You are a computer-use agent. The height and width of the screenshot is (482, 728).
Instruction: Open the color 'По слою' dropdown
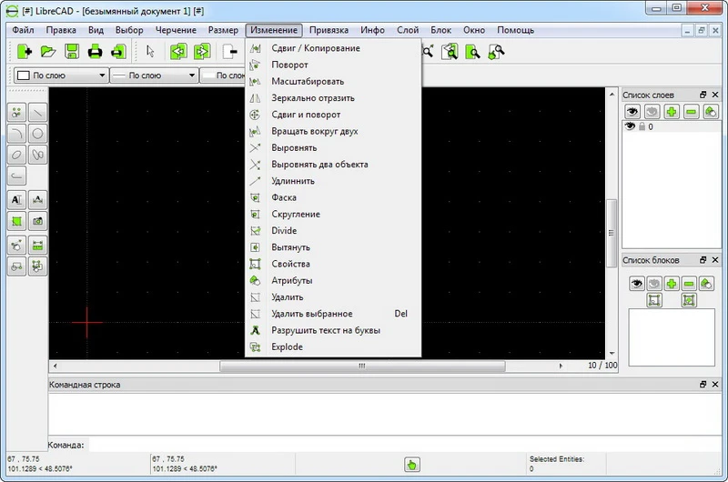coord(57,75)
